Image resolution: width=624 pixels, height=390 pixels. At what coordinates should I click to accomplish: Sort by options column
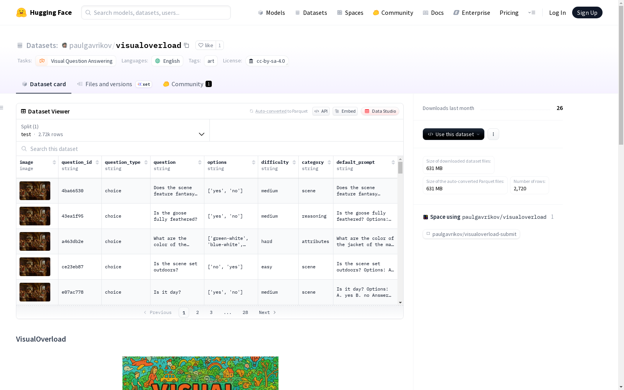point(253,162)
